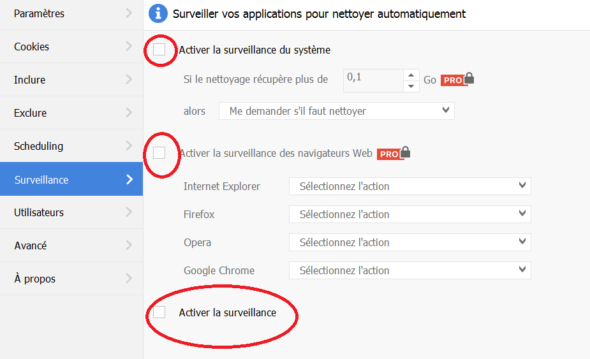Open the Me demander s'il faut nettoyer dropdown
The height and width of the screenshot is (359, 590).
tap(337, 111)
